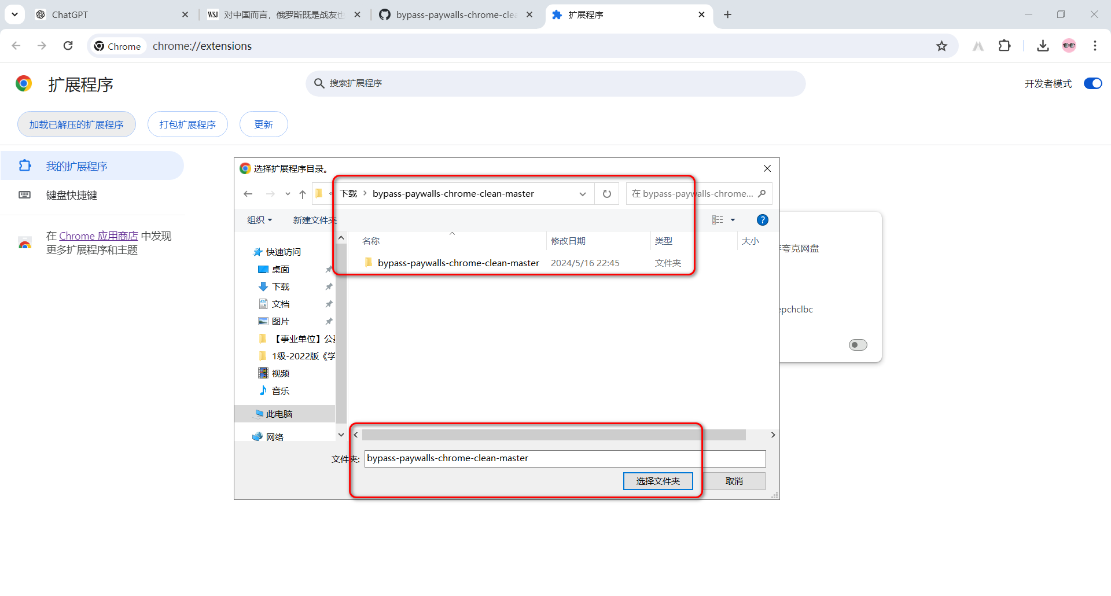Viewport: 1111px width, 596px height.
Task: Select 文档 in navigation tree
Action: [281, 304]
